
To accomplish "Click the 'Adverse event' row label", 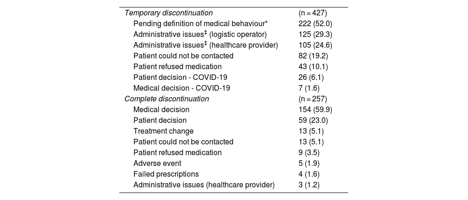I will [x=157, y=164].
